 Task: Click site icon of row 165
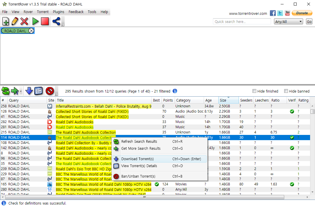(50, 184)
